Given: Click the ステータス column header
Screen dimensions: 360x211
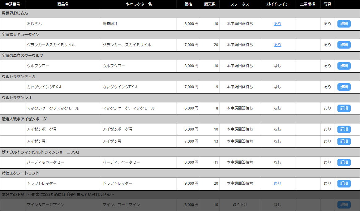Looking at the screenshot, I should tap(240, 4).
